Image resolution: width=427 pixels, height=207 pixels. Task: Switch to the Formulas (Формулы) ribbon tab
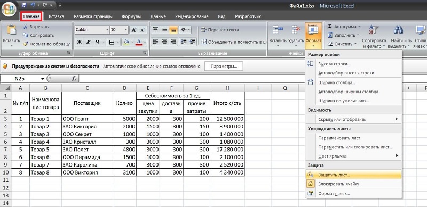[x=131, y=16]
